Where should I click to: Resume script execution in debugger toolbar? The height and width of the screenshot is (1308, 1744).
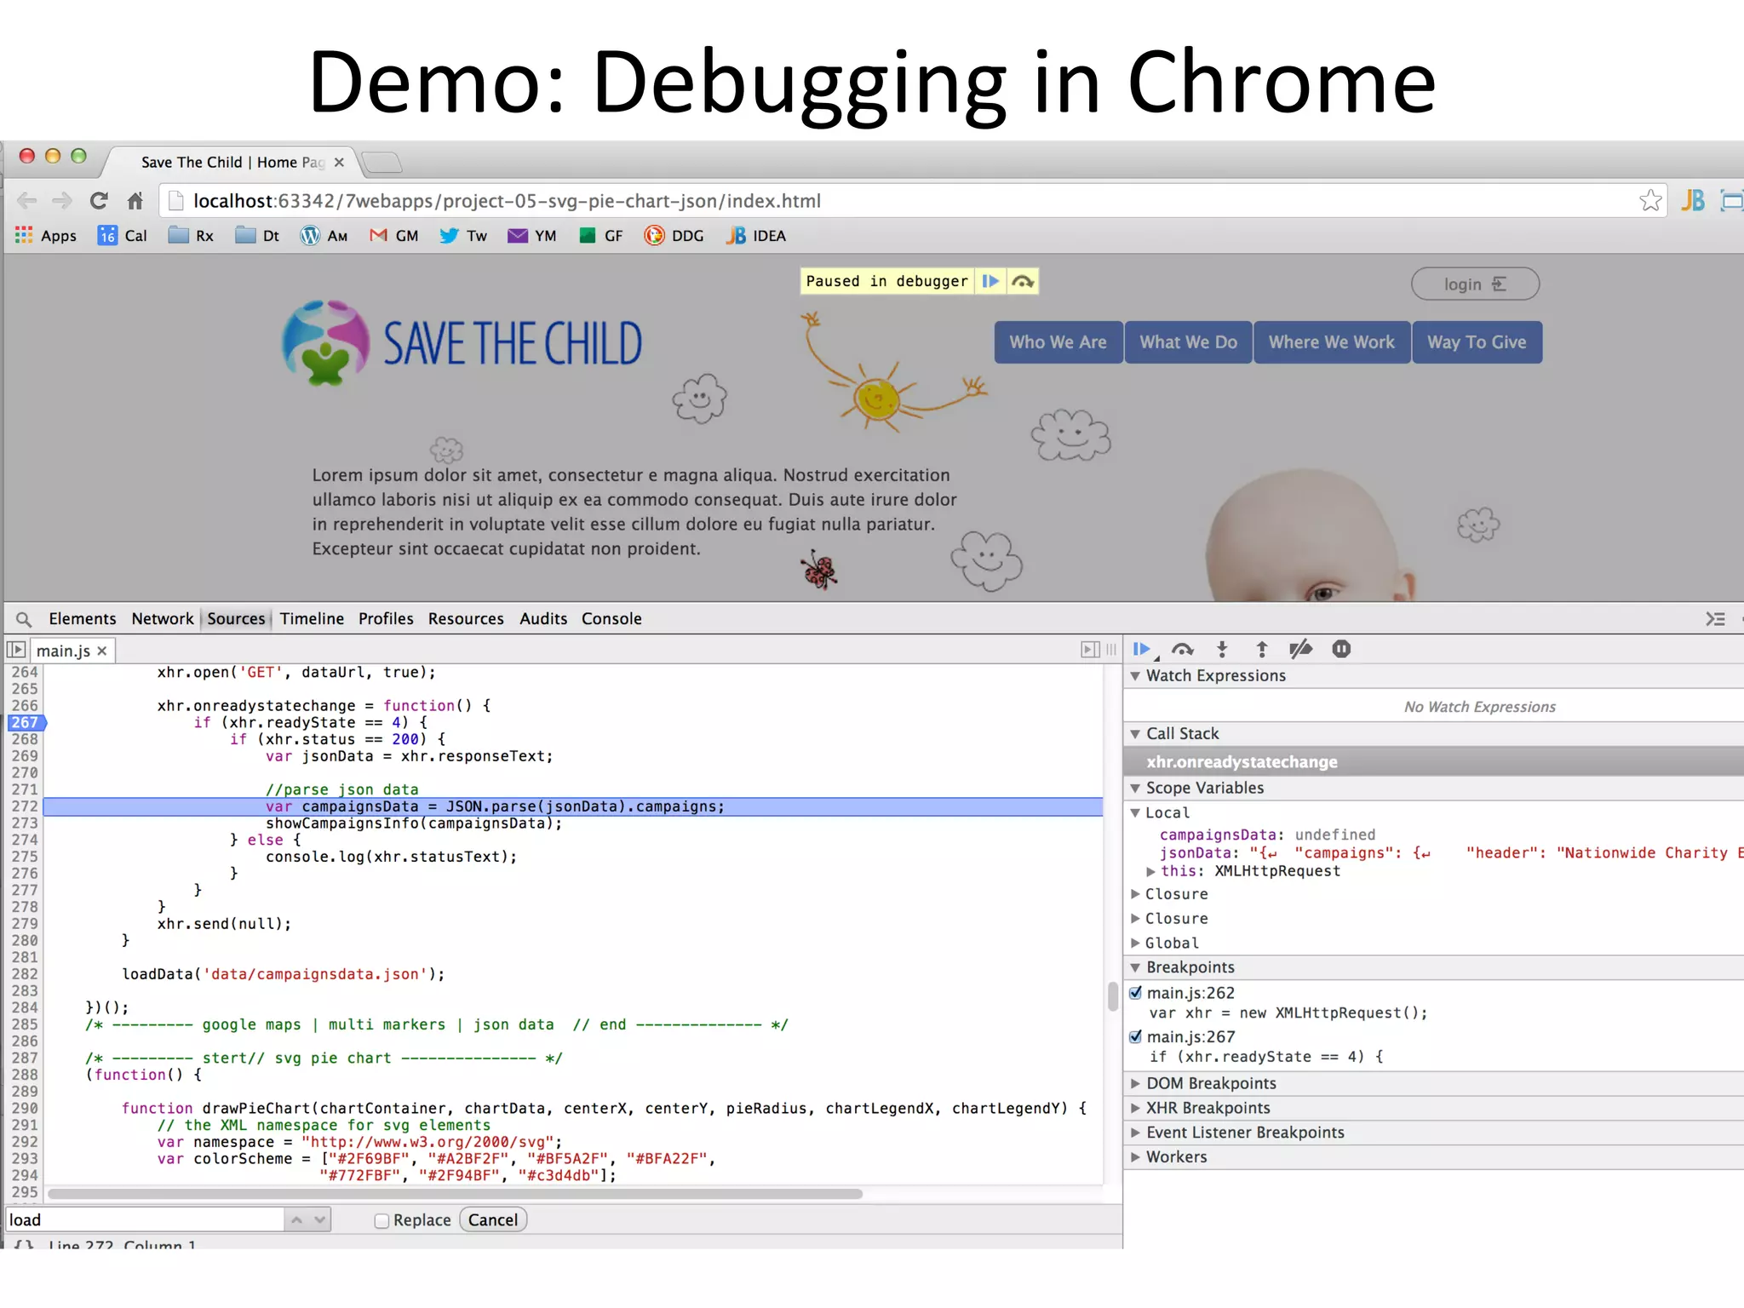pos(1142,650)
